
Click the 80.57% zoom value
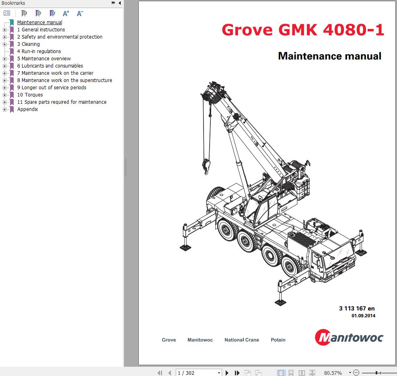(333, 373)
